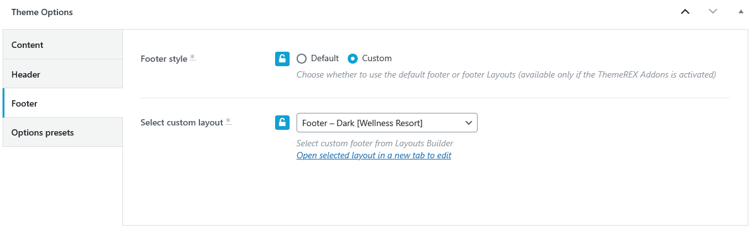Image resolution: width=754 pixels, height=232 pixels.
Task: Click the Theme Options panel heading
Action: tap(42, 13)
